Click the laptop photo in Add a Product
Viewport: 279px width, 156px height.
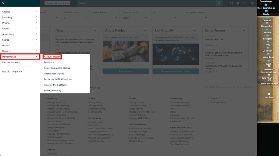126,51
